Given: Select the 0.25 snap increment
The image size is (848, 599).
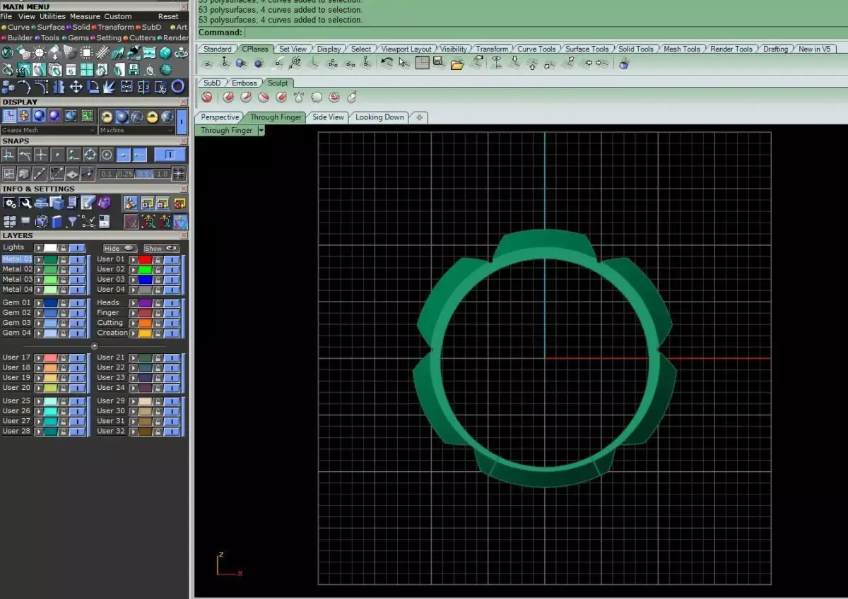Looking at the screenshot, I should click(x=125, y=174).
